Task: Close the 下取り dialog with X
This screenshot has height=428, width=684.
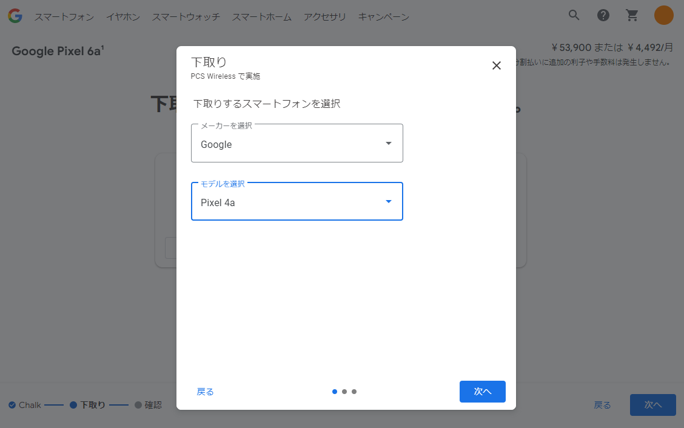Action: click(497, 65)
